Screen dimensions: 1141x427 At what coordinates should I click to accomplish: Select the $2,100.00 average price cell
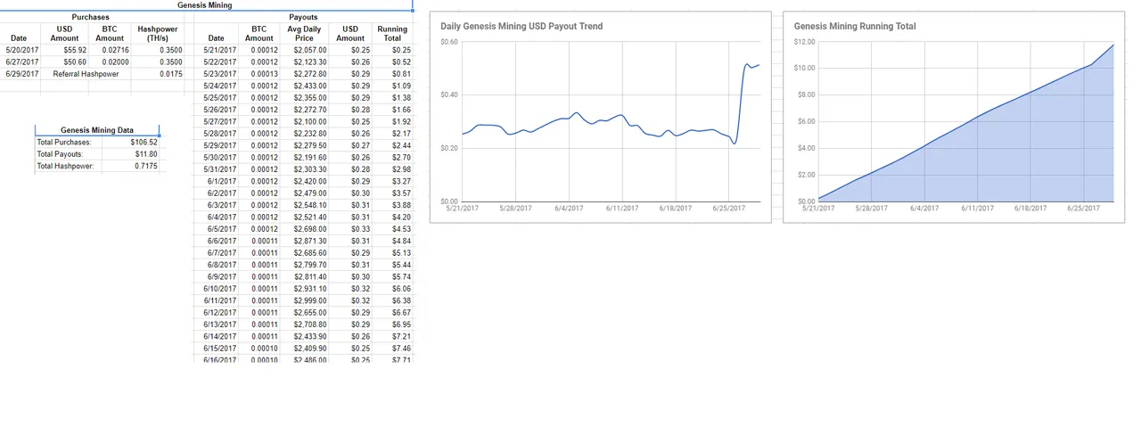[305, 121]
